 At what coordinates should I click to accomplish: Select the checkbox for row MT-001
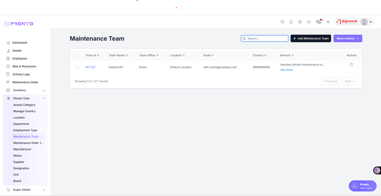pos(77,67)
